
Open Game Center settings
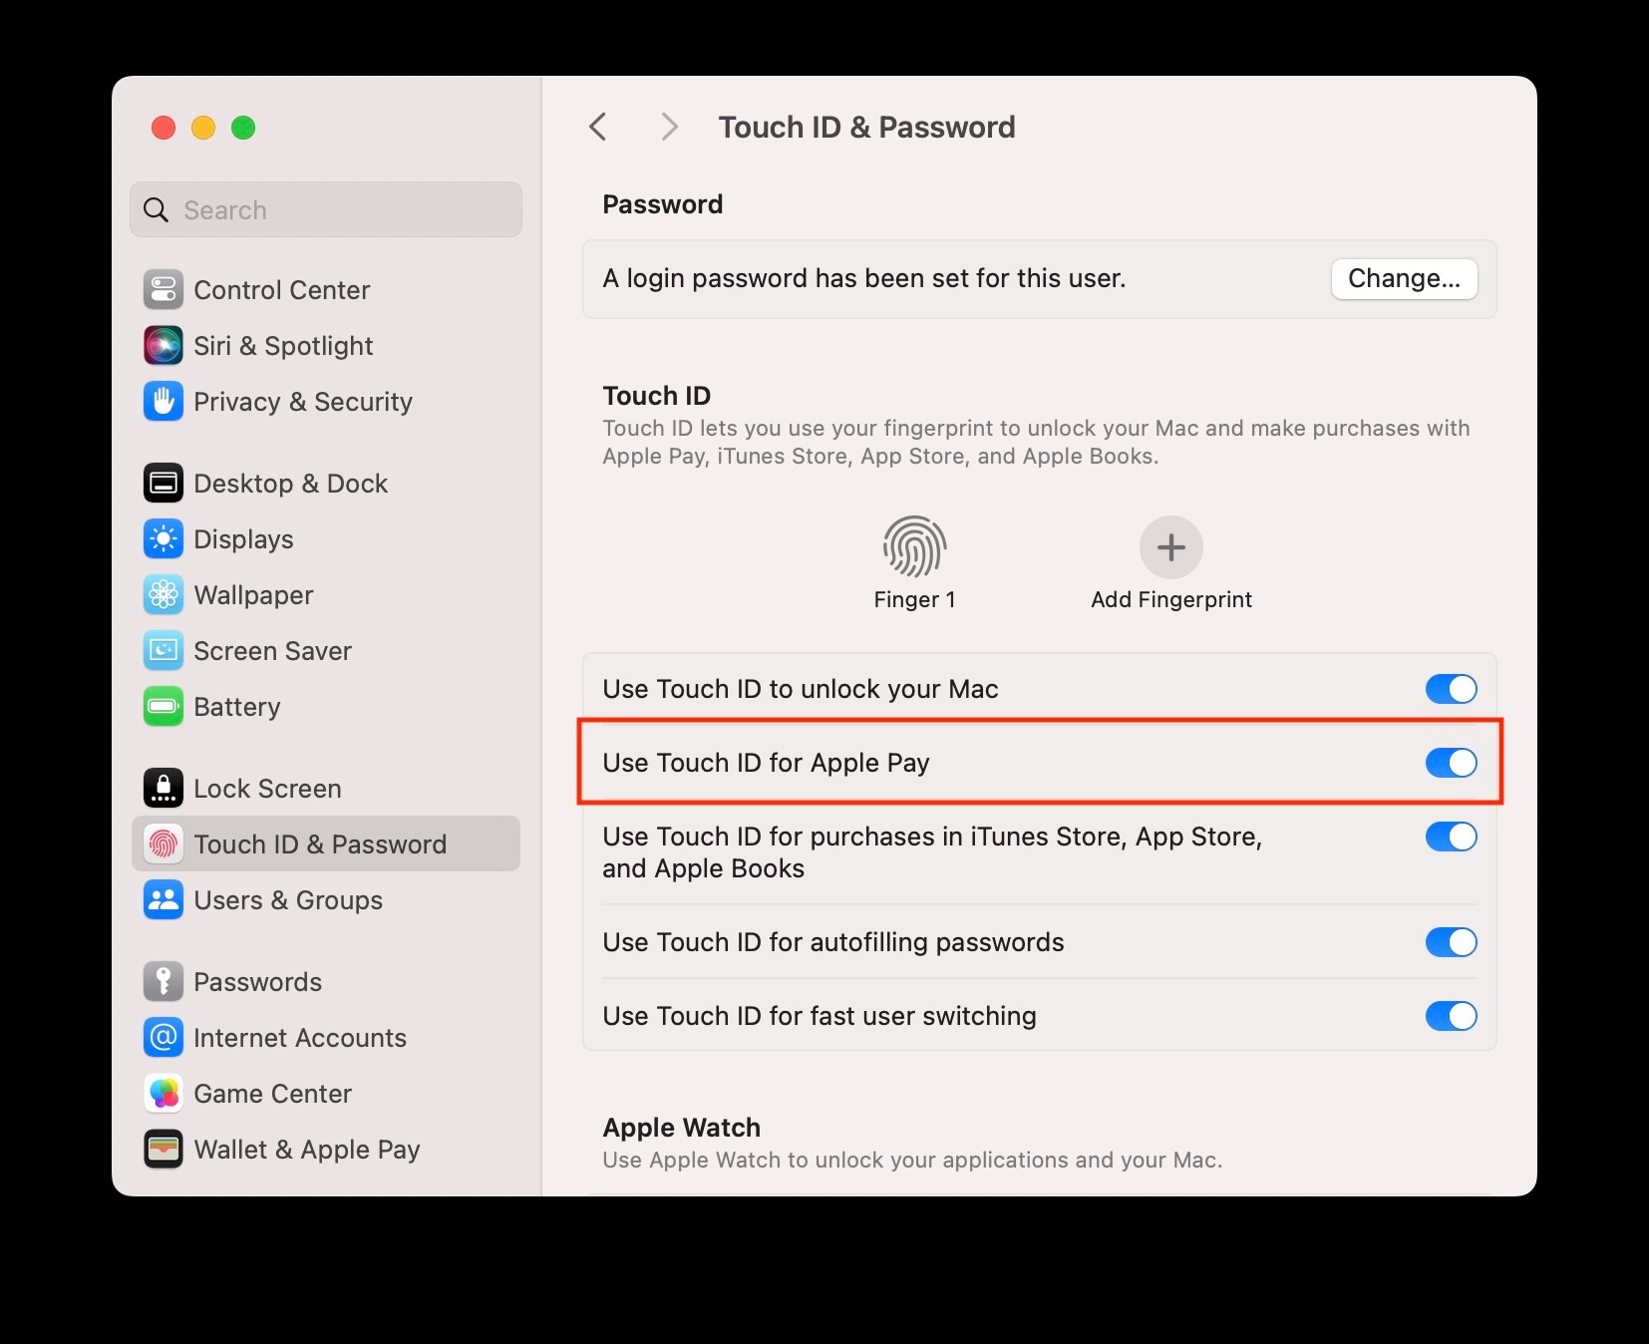[x=272, y=1093]
